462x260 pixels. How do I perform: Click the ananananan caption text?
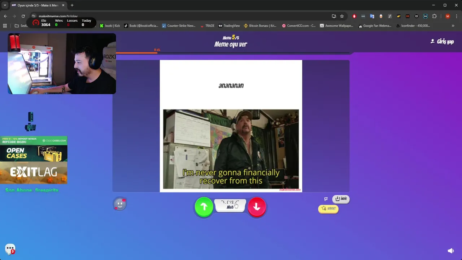point(231,86)
